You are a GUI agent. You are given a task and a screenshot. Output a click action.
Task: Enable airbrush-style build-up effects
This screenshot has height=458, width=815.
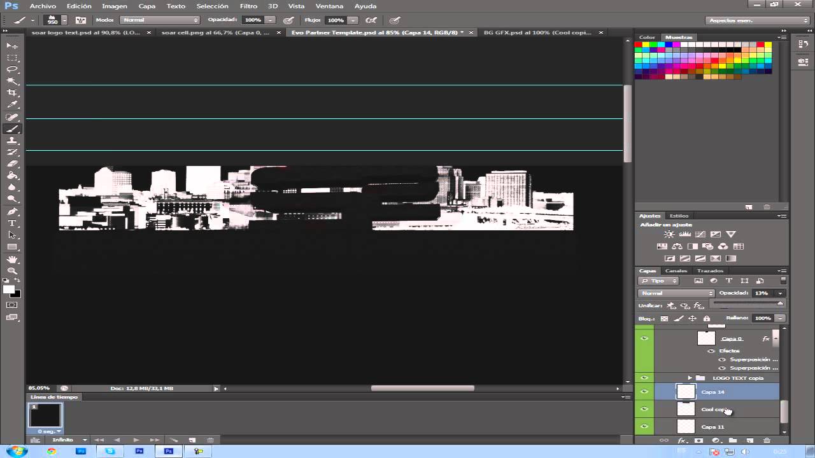point(371,20)
